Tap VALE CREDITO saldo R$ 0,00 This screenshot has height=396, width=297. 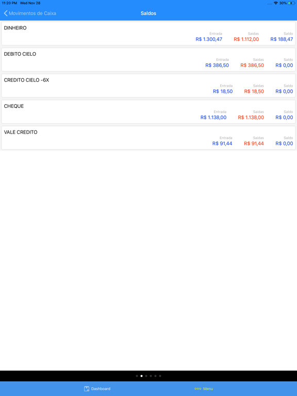click(x=284, y=143)
